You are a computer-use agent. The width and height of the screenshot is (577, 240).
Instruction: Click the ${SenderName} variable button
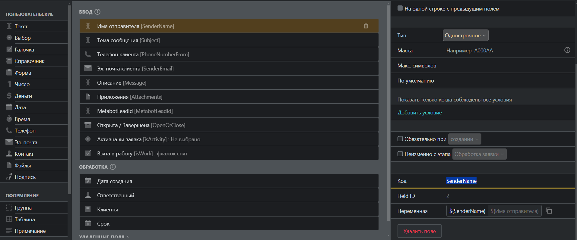[x=467, y=211]
